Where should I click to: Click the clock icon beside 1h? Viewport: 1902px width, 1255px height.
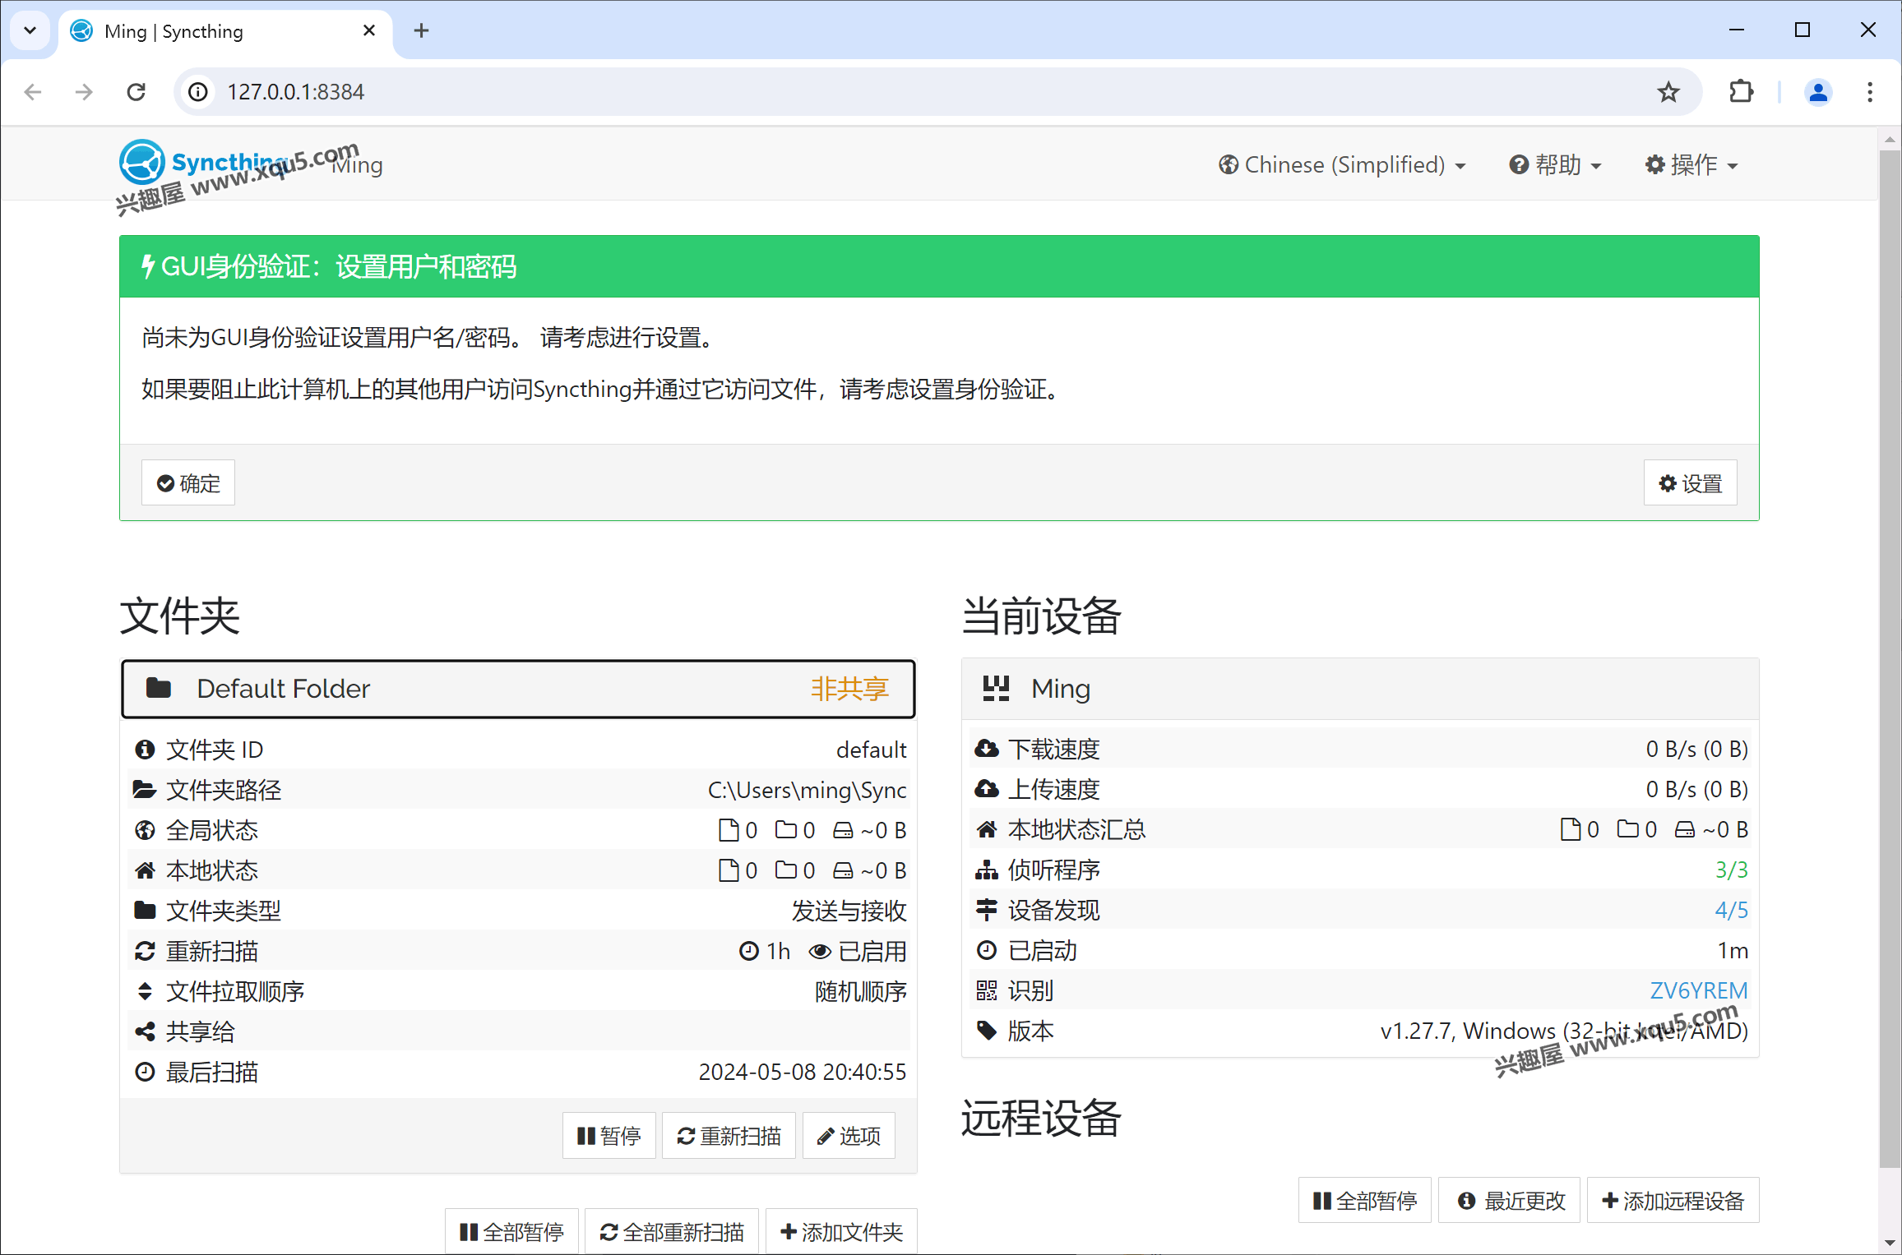click(749, 951)
